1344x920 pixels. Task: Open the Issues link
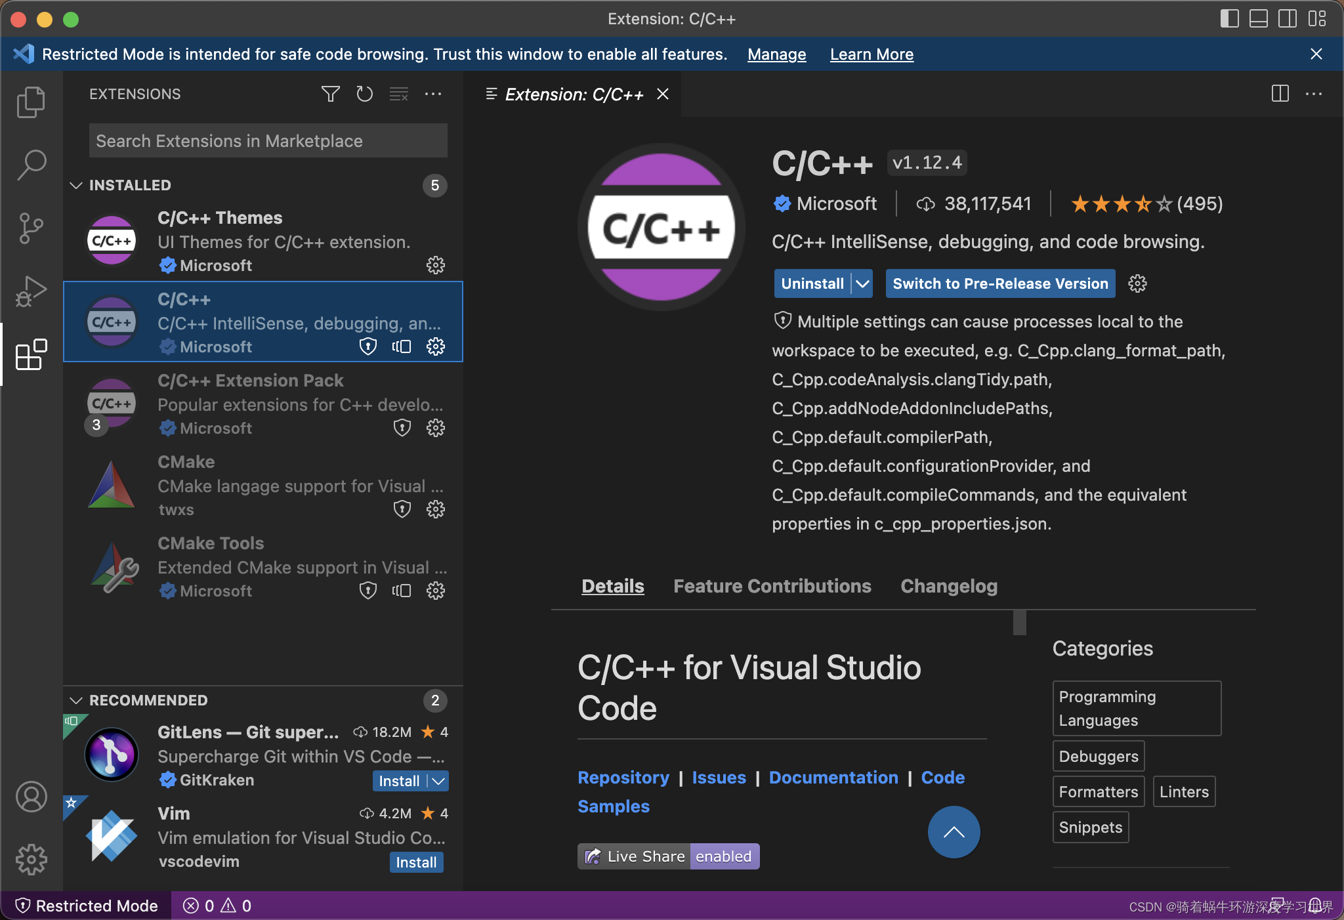[x=719, y=778]
